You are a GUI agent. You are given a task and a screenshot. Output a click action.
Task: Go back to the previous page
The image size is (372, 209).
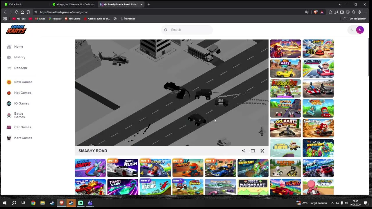[5, 12]
